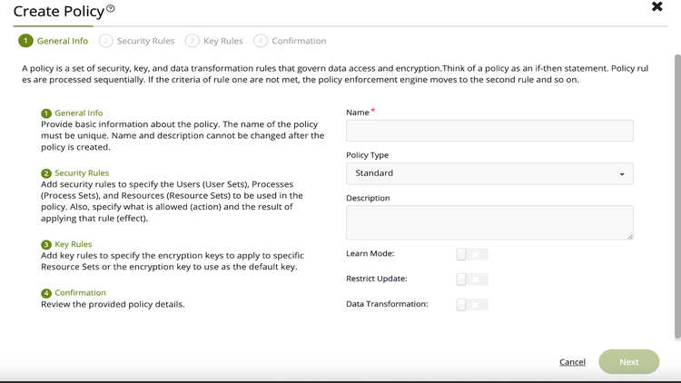Image resolution: width=681 pixels, height=383 pixels.
Task: Click the numbered 2 badge beside Security Rules description
Action: point(46,173)
